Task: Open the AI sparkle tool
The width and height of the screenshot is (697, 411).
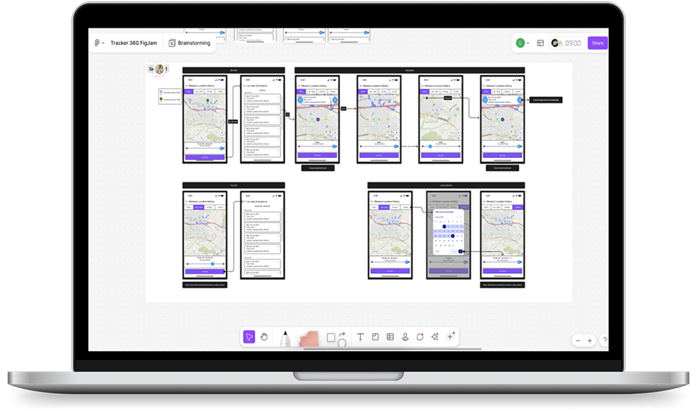Action: tap(435, 337)
